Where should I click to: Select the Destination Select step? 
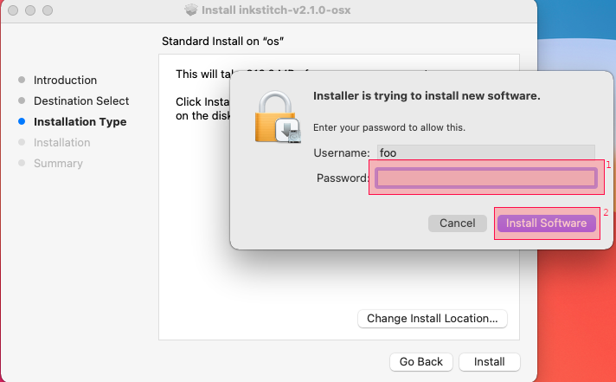81,100
